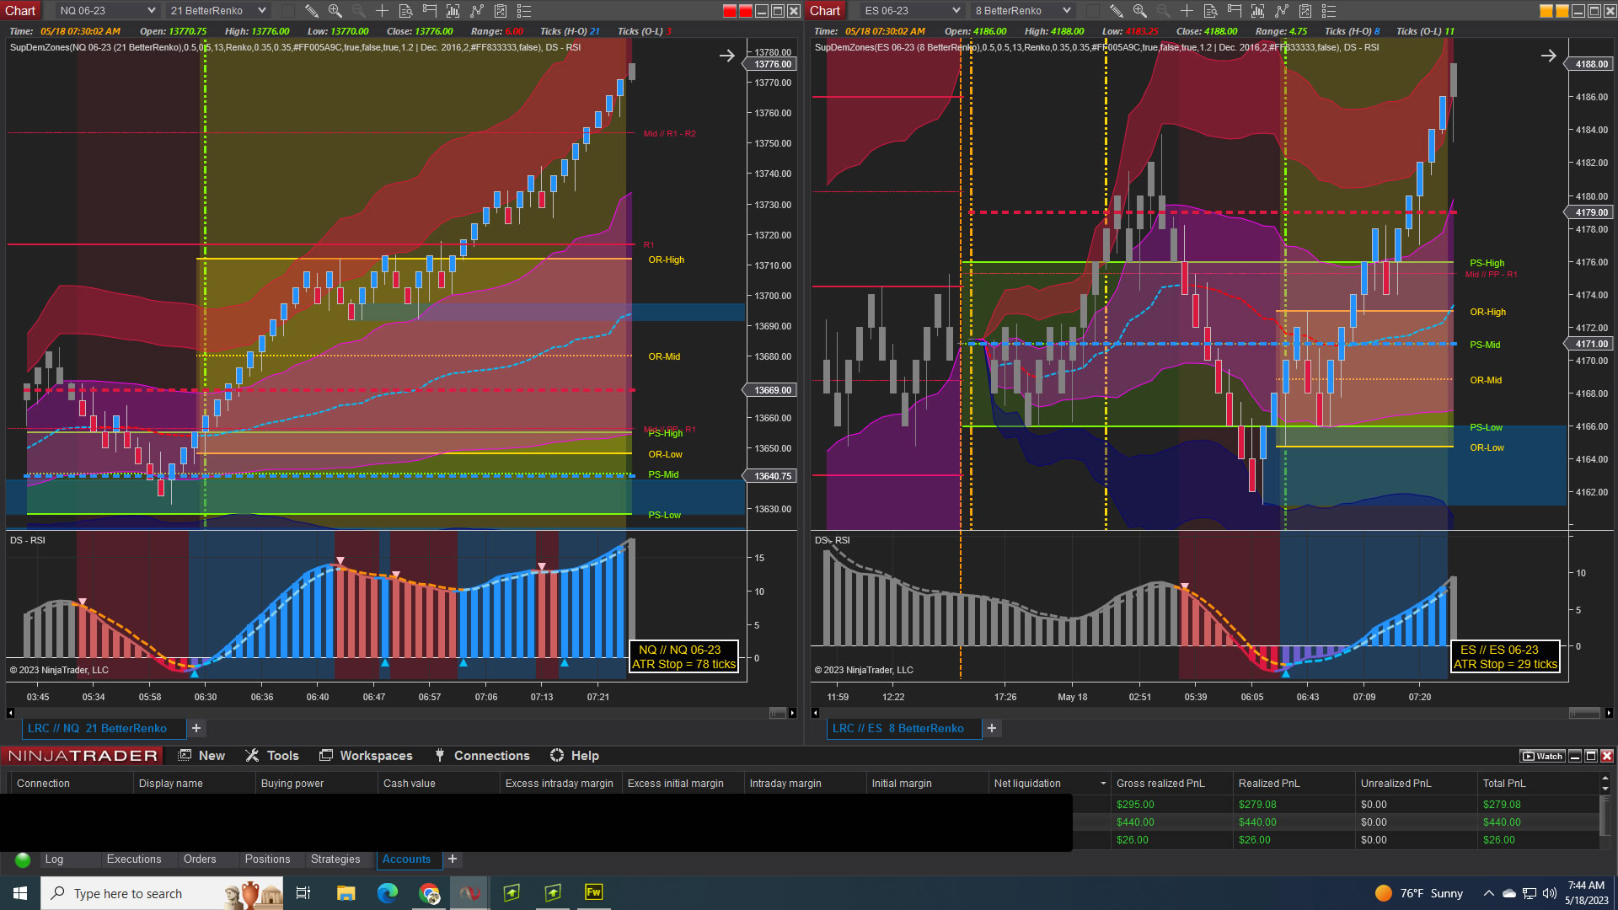Image resolution: width=1618 pixels, height=910 pixels.
Task: Add new tab beside NQ chart tab
Action: tap(196, 728)
